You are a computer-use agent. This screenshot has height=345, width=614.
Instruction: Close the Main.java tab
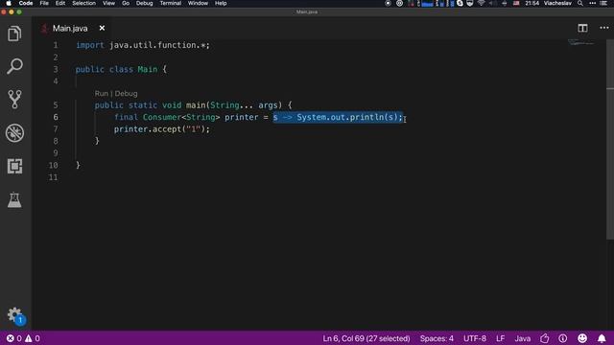(102, 28)
